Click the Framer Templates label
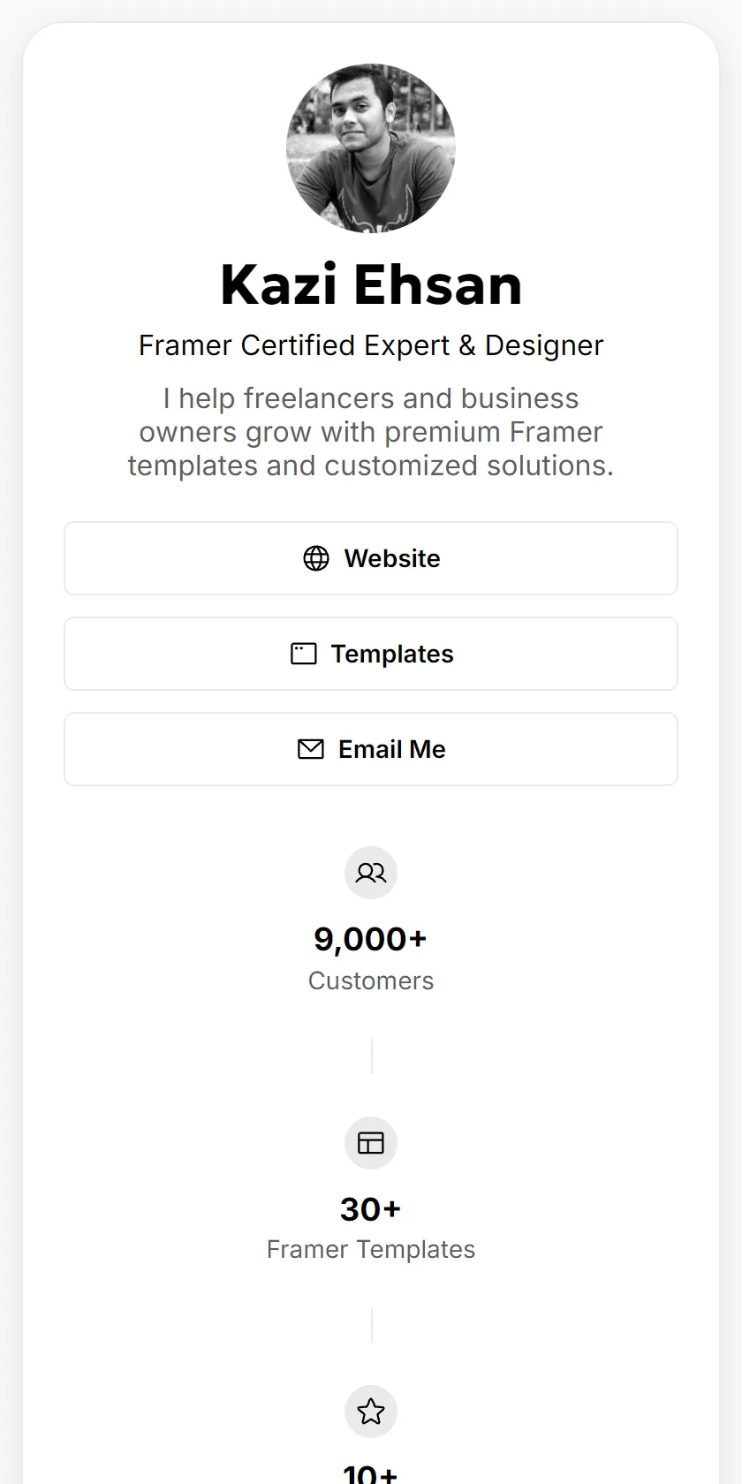Image resolution: width=742 pixels, height=1484 pixels. pos(371,1249)
